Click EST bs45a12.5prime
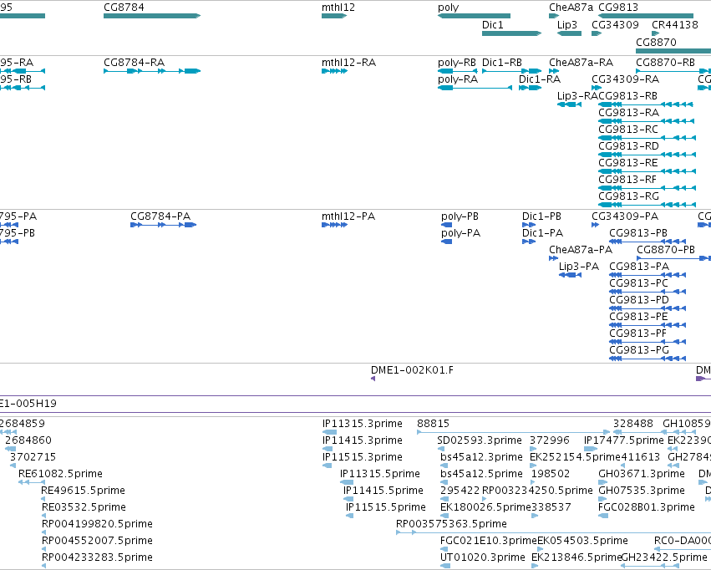Image resolution: width=711 pixels, height=570 pixels. [444, 482]
